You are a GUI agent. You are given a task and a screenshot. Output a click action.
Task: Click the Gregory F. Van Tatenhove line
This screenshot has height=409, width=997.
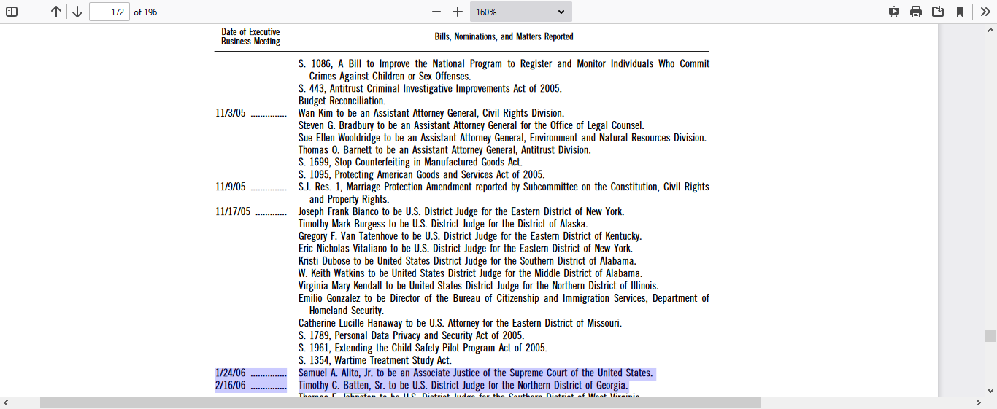tap(470, 236)
